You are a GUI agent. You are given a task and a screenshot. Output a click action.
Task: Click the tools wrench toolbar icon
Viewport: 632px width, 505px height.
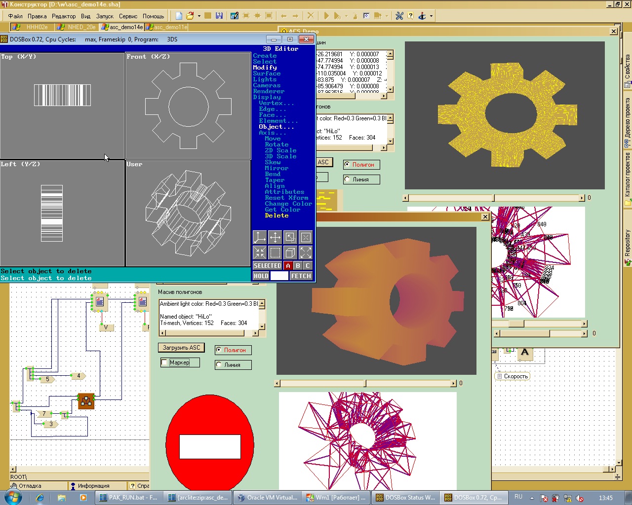[x=399, y=16]
